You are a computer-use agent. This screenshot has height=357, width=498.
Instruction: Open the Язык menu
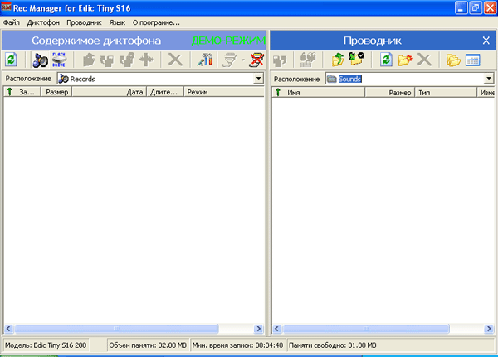tap(117, 22)
